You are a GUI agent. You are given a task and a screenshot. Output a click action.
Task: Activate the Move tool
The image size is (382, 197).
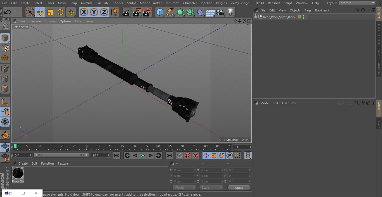40,12
